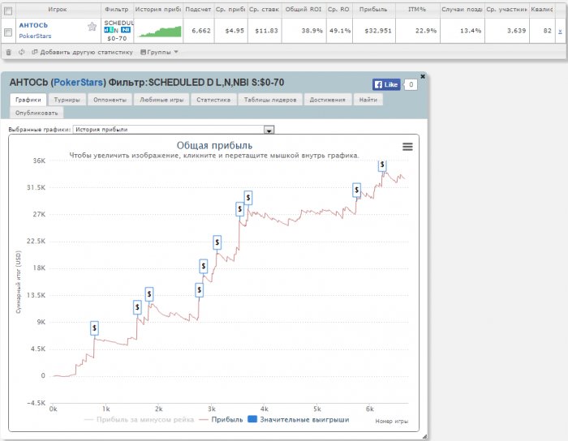Open the Статистика tab
The height and width of the screenshot is (441, 568).
click(213, 100)
